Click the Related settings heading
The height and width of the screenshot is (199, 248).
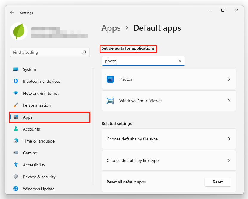(x=117, y=123)
